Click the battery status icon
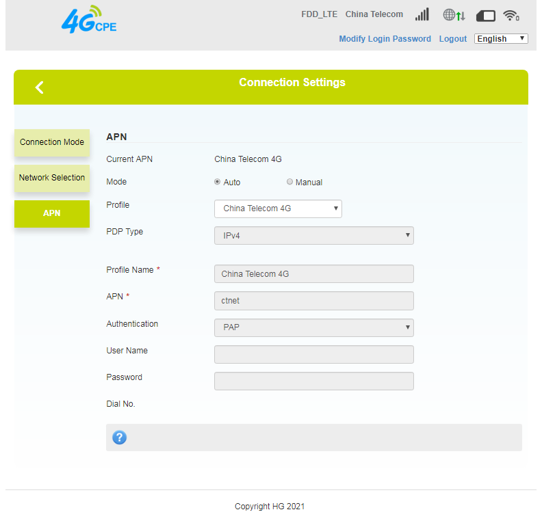 485,16
